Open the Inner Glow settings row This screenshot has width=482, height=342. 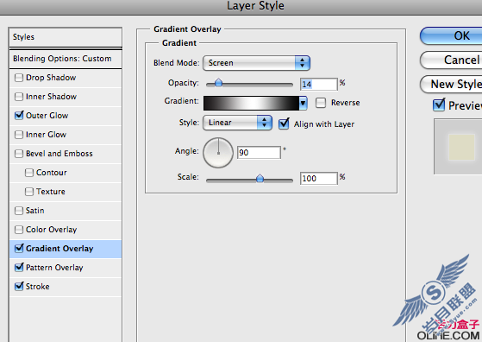[66, 135]
